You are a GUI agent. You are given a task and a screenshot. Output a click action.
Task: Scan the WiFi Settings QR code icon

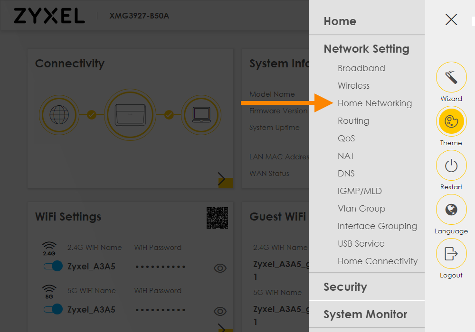[217, 218]
